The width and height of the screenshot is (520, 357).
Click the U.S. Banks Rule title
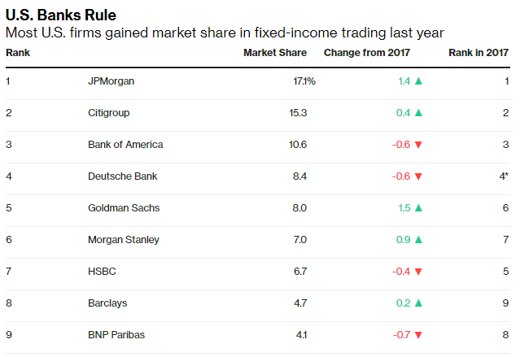click(x=61, y=15)
